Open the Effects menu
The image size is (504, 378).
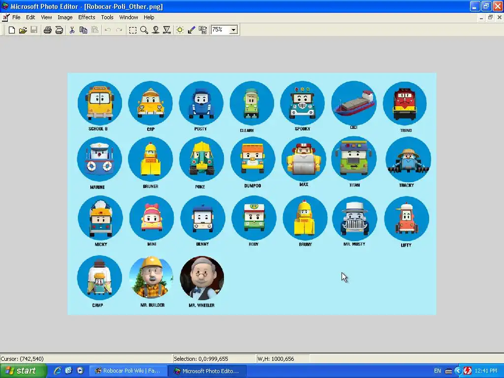(x=87, y=17)
